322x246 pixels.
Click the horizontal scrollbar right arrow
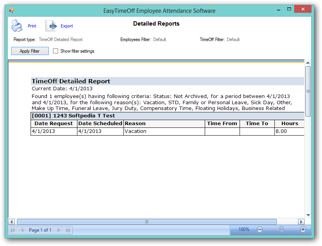tap(301, 222)
